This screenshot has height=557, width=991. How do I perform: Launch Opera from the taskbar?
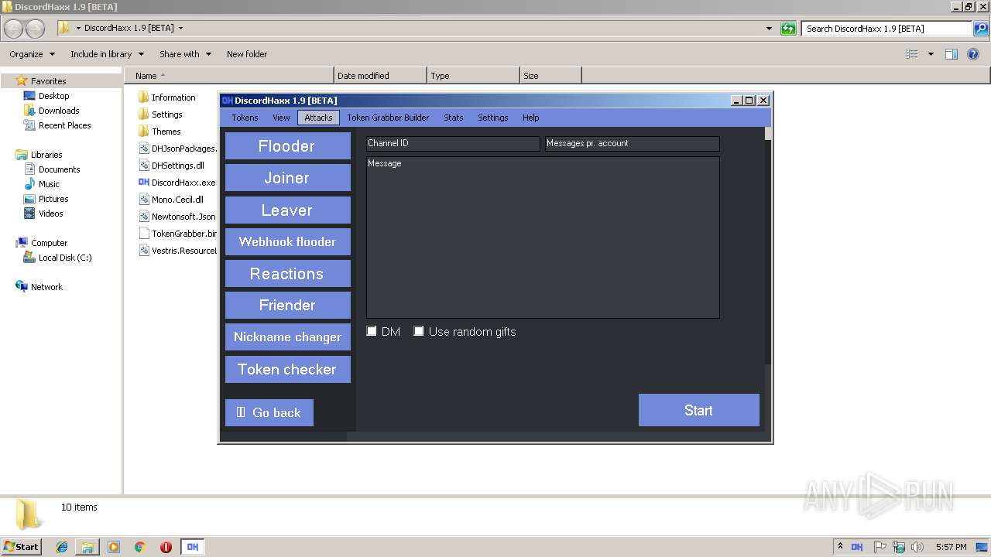[x=166, y=547]
